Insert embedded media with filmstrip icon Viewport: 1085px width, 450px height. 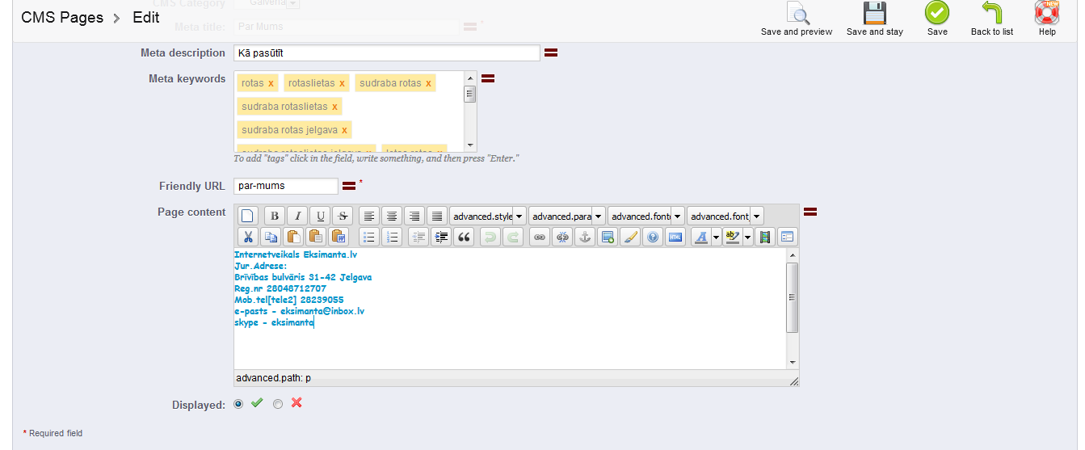pos(764,237)
